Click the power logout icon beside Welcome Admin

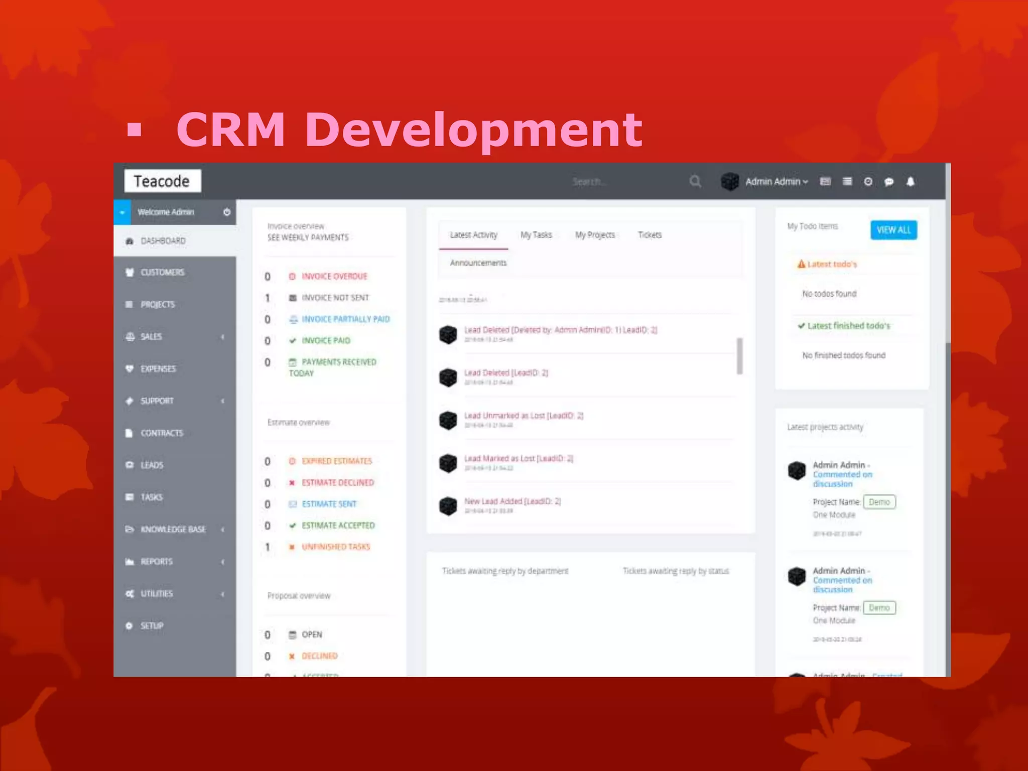[x=227, y=212]
